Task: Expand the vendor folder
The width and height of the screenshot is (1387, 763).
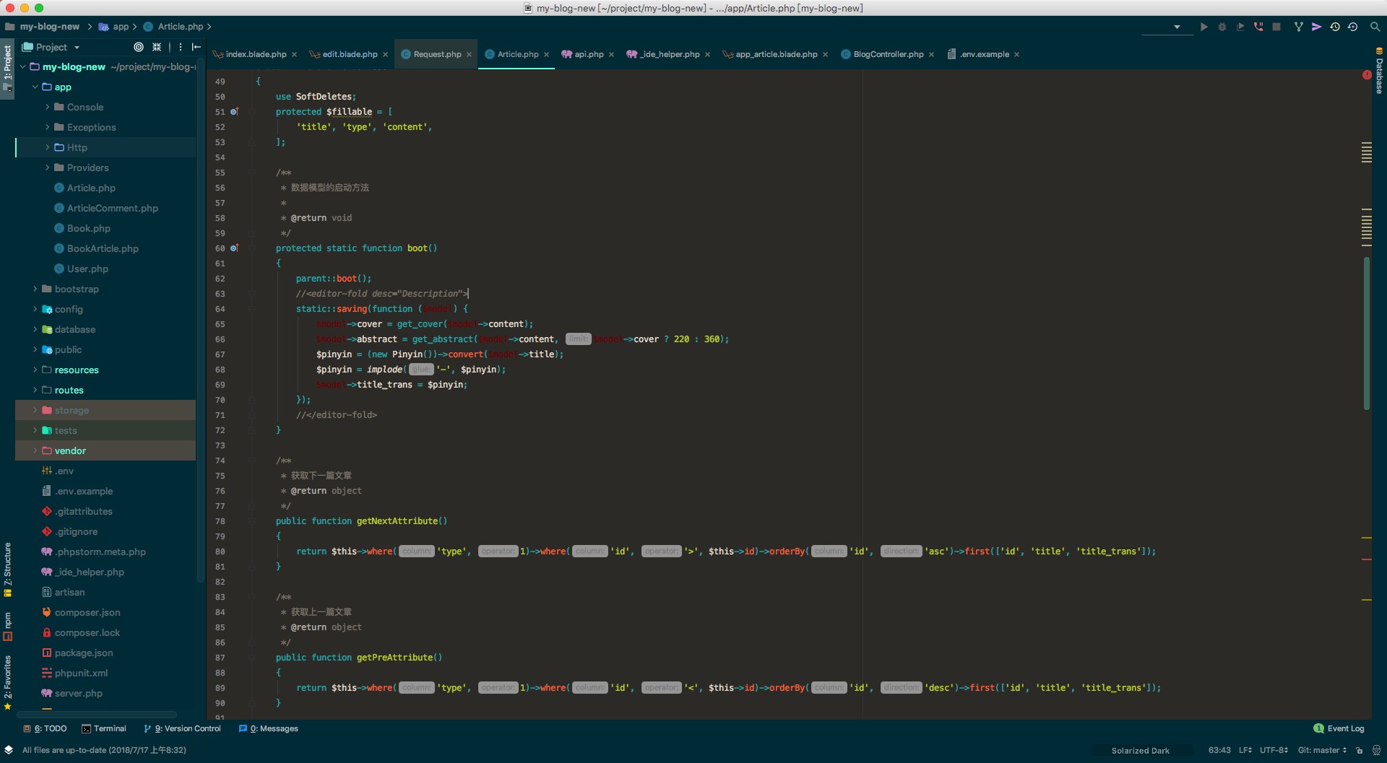Action: [35, 450]
